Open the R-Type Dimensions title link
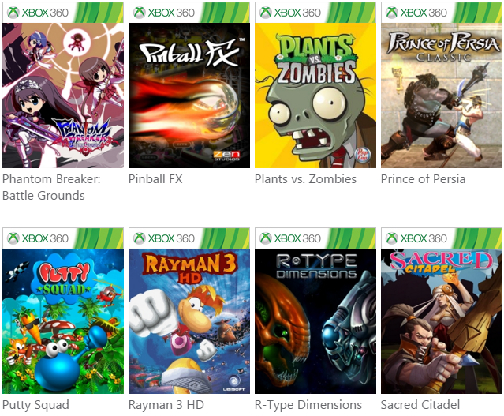This screenshot has height=416, width=504. tap(308, 405)
